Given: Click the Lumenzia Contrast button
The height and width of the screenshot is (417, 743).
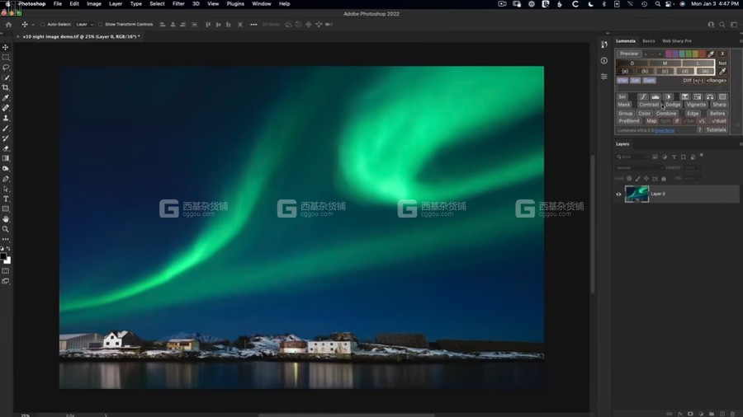Looking at the screenshot, I should (649, 105).
